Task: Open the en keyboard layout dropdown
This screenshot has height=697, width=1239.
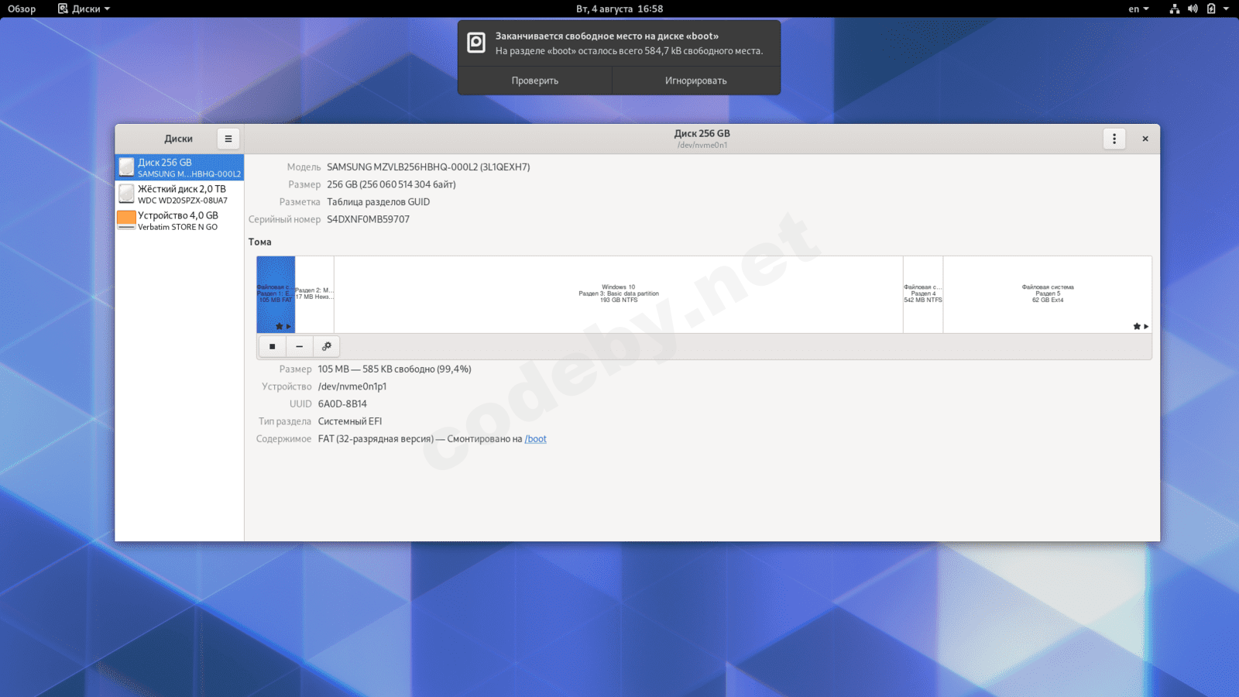Action: pos(1138,9)
